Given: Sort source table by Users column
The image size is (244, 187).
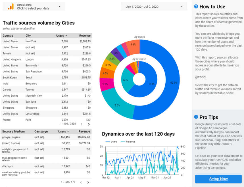Looking at the screenshot, I should 63,132.
